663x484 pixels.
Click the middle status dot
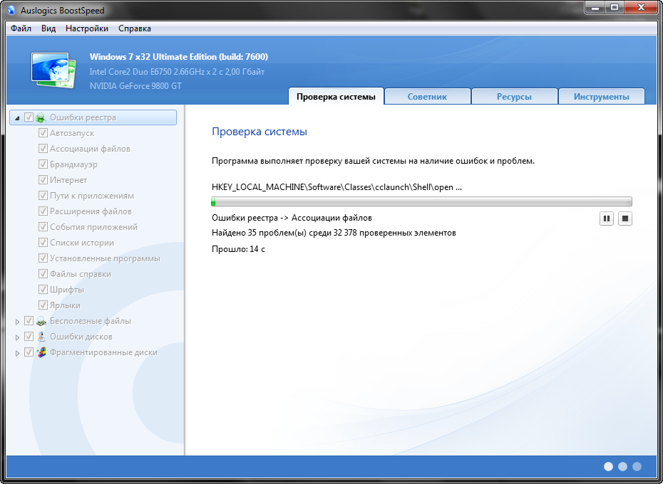click(622, 466)
